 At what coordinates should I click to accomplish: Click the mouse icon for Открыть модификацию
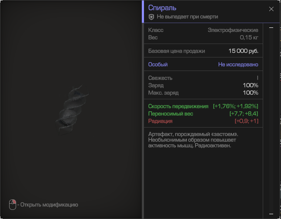13,204
